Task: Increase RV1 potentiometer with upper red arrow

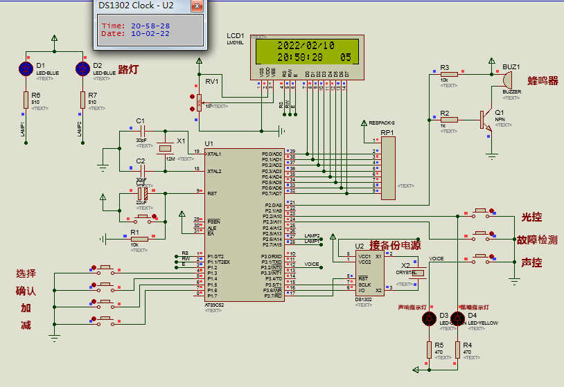Action: (192, 97)
